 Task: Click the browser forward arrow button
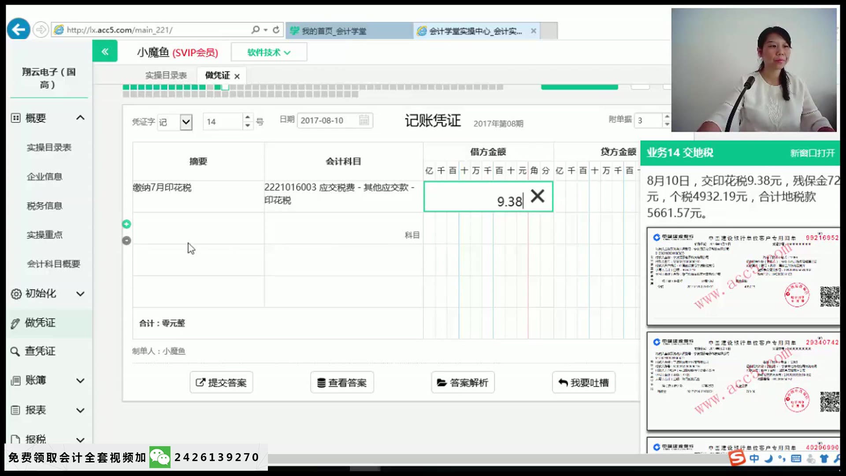[41, 30]
